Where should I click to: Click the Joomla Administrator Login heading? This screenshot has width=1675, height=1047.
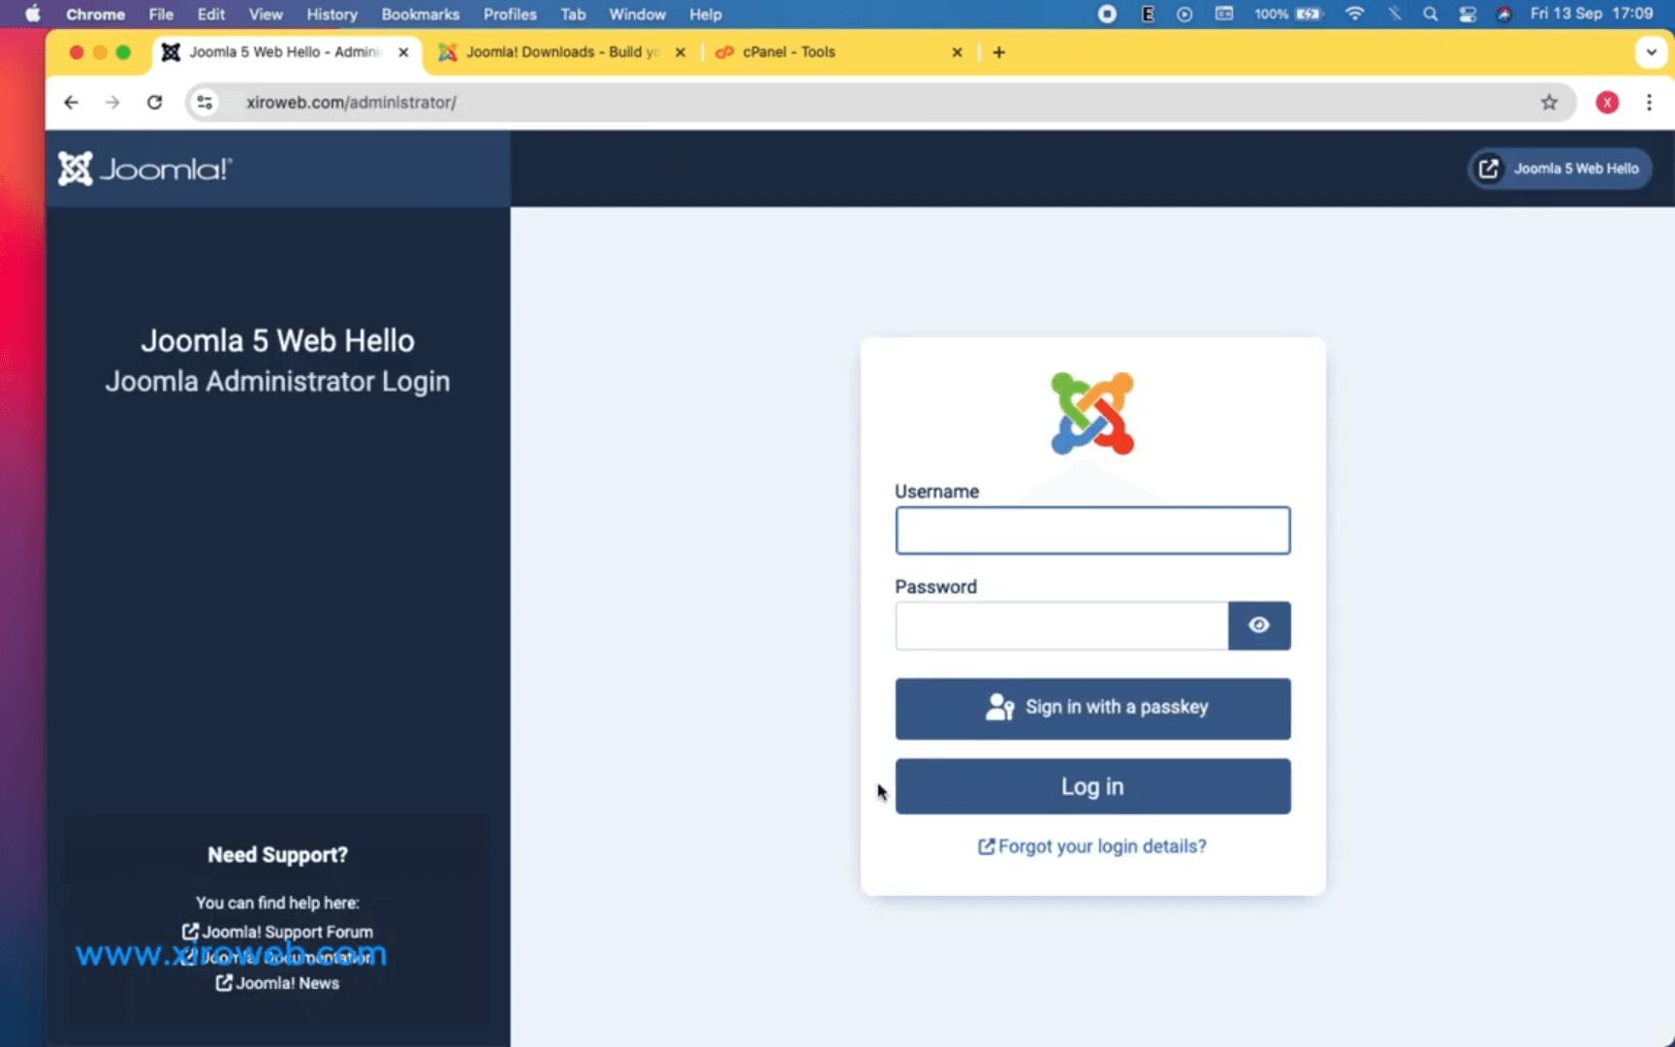pos(277,381)
